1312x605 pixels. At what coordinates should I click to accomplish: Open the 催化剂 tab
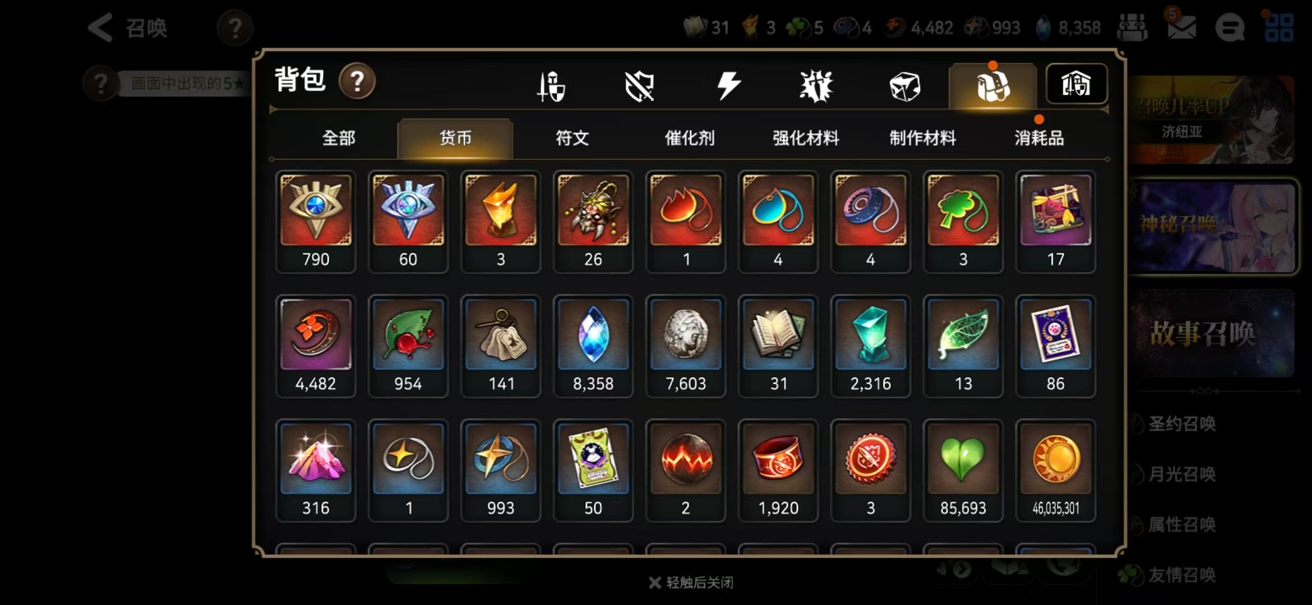[x=689, y=138]
